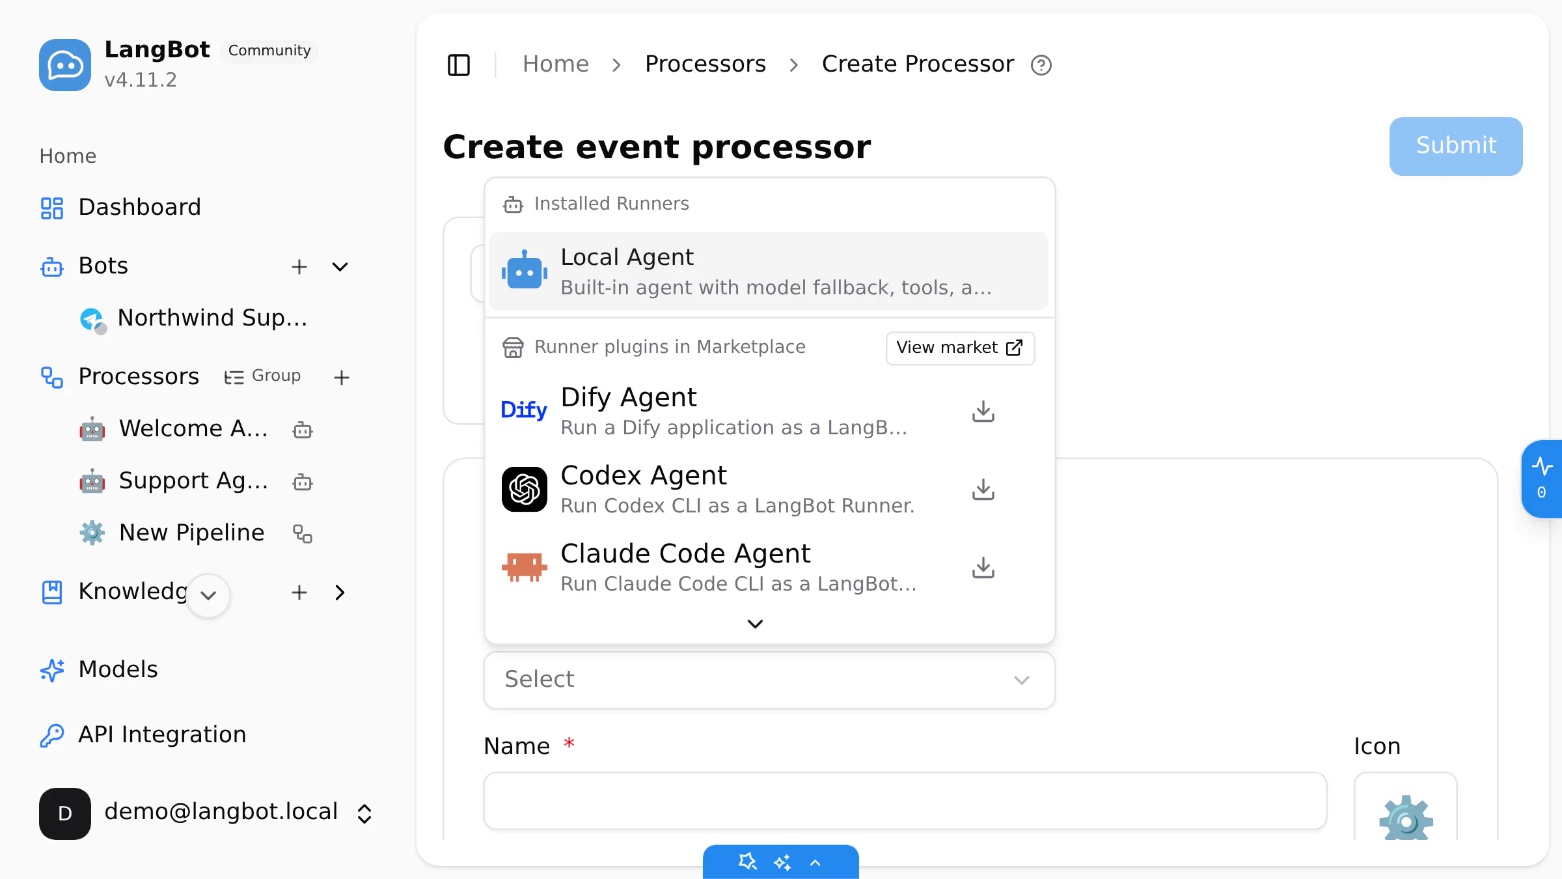Add a new bot with plus icon
This screenshot has width=1562, height=879.
pyautogui.click(x=299, y=267)
